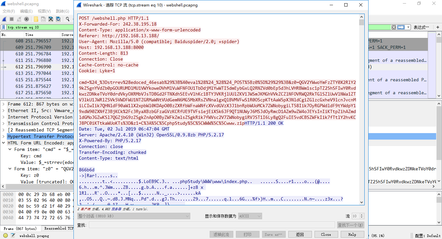Click the 查找下一个(N) find next button
The height and width of the screenshot is (239, 442).
click(x=351, y=225)
